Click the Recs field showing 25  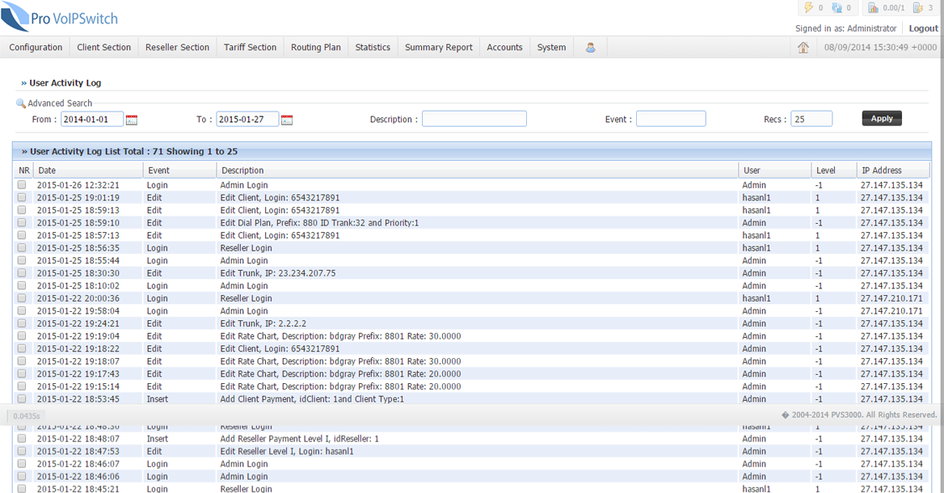(x=811, y=119)
